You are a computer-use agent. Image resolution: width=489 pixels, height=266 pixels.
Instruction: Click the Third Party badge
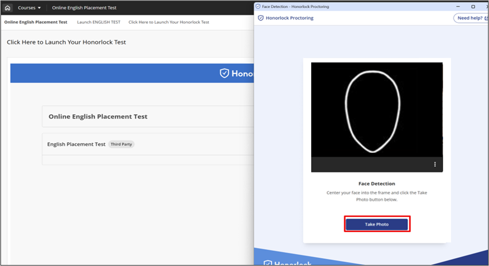(x=121, y=145)
